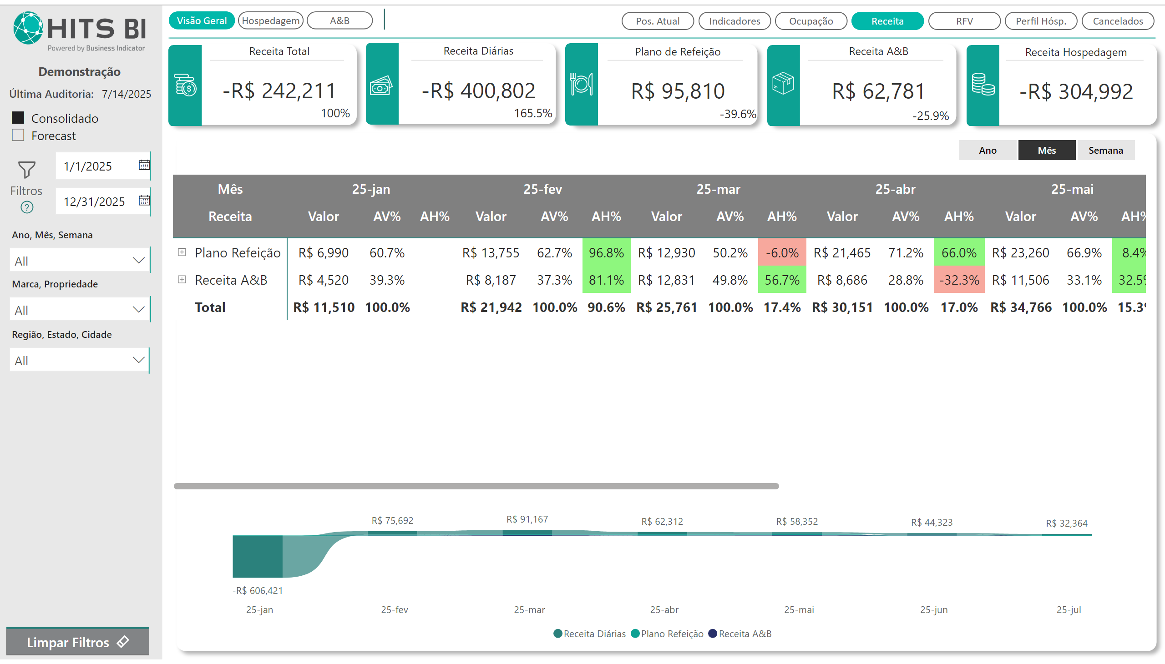1165x664 pixels.
Task: Switch period view to Semana
Action: [x=1105, y=151]
